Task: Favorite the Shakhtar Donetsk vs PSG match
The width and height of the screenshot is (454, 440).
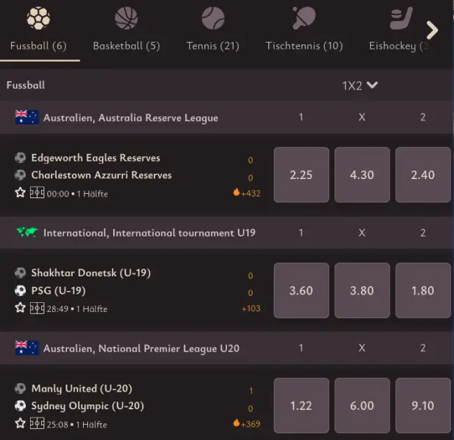Action: [x=20, y=308]
